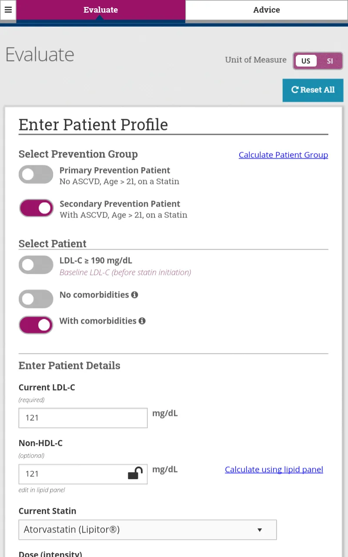Open the hamburger navigation menu
This screenshot has height=557, width=348.
point(8,10)
